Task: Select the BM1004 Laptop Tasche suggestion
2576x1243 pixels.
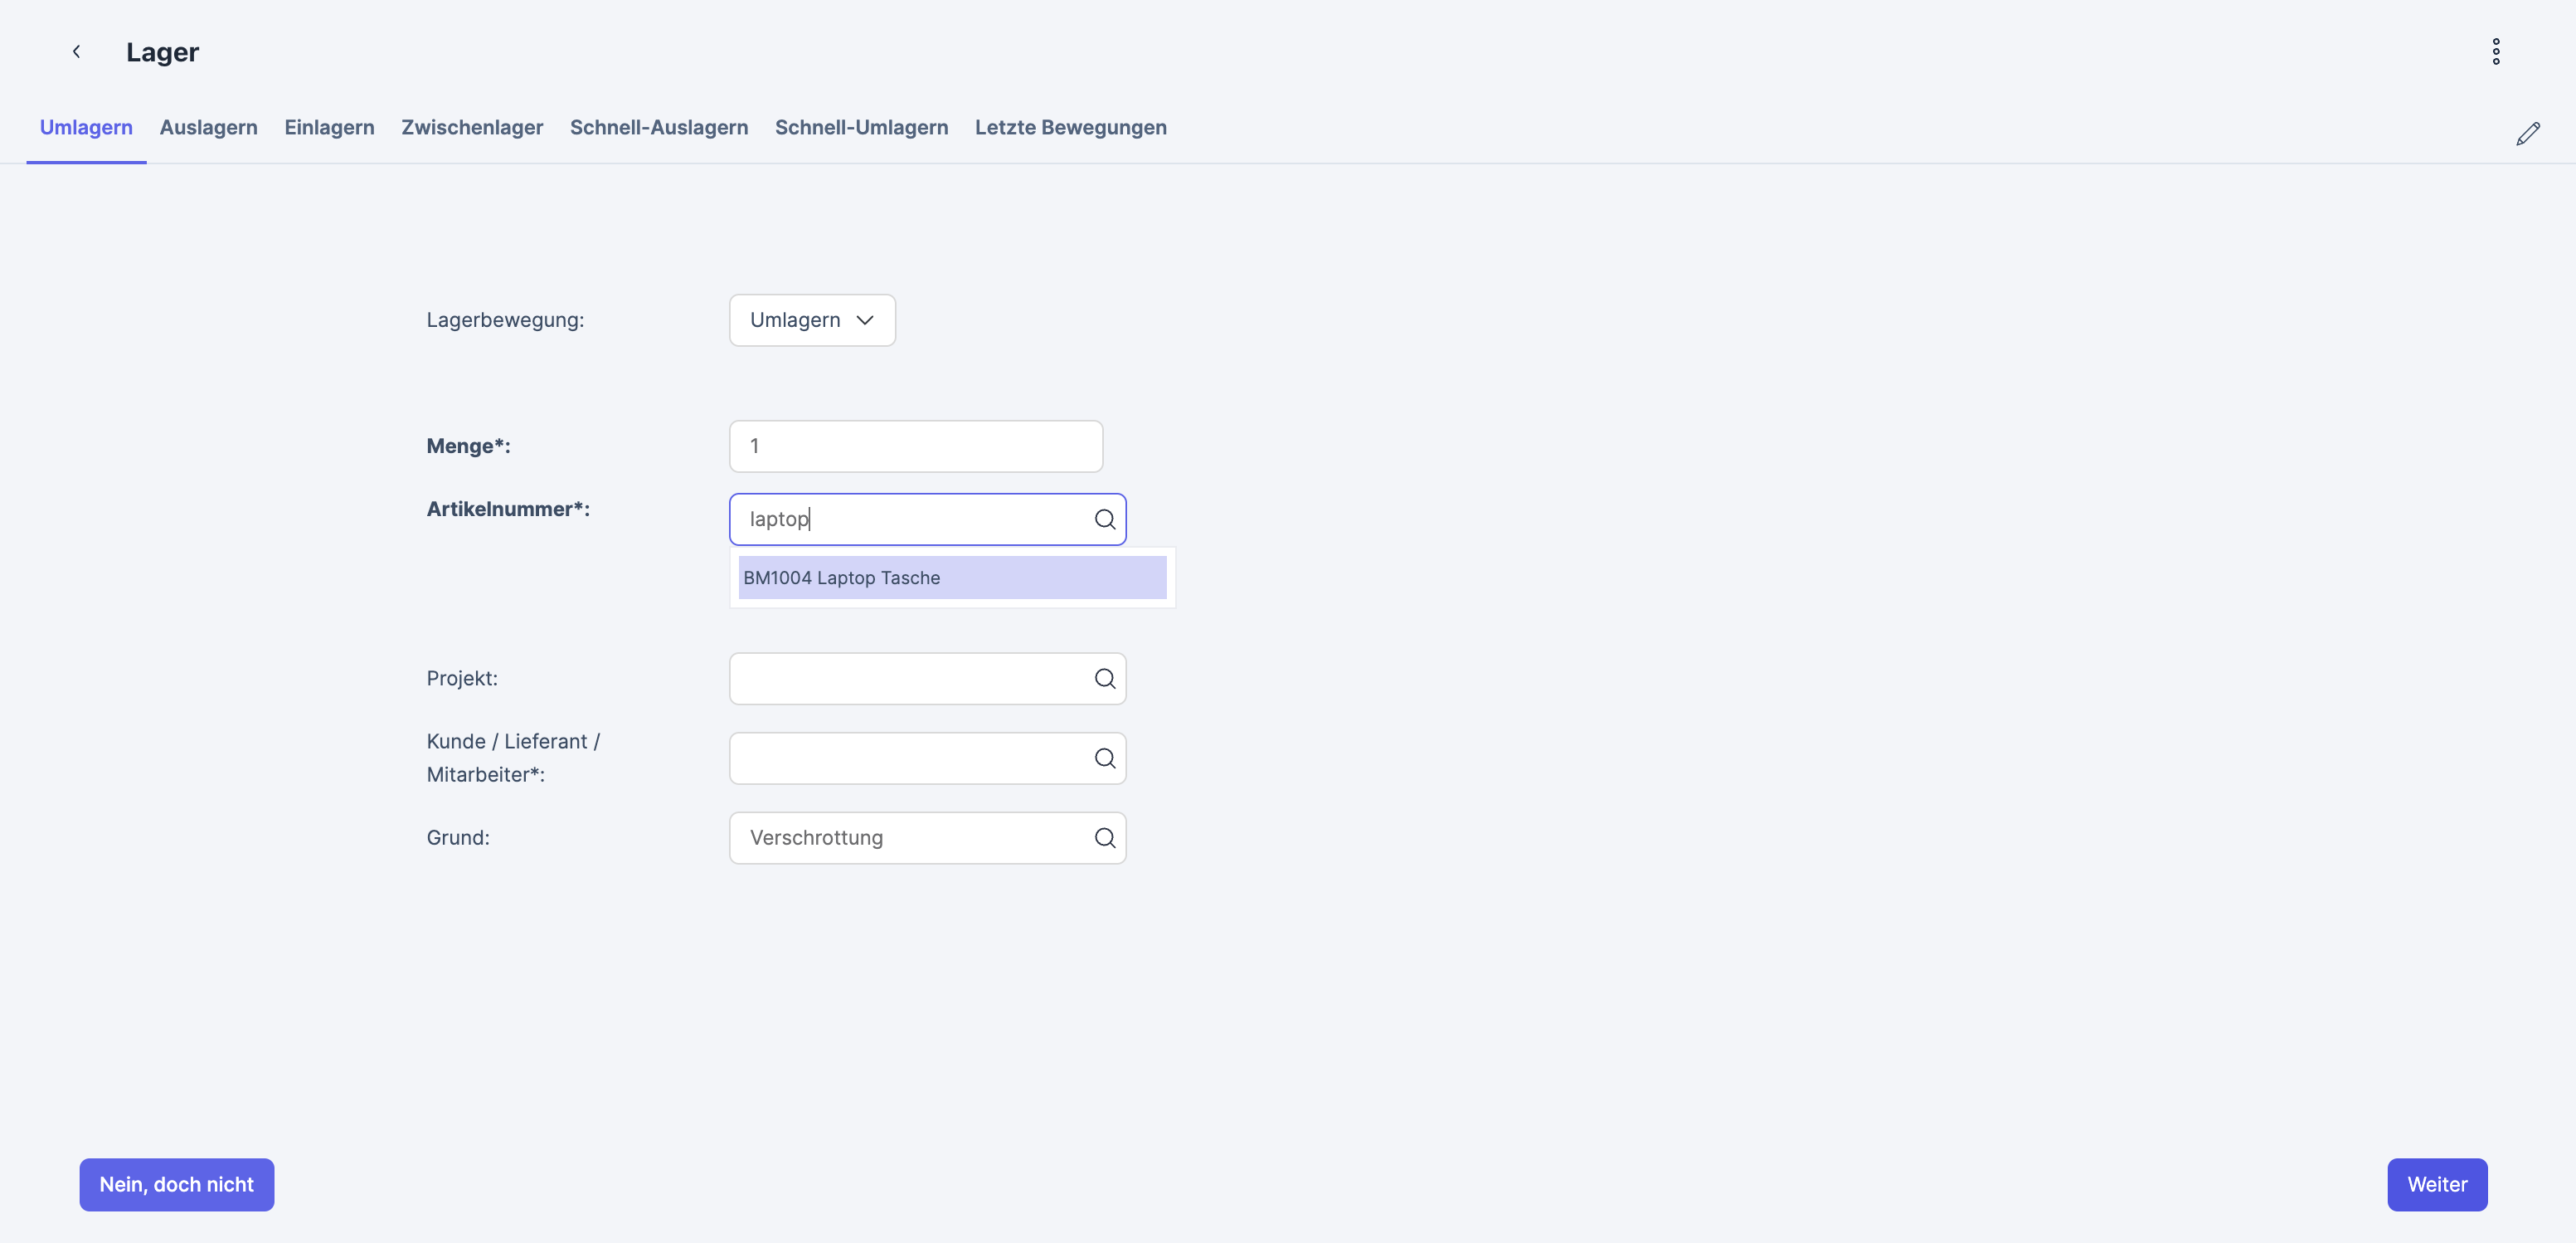Action: click(951, 578)
